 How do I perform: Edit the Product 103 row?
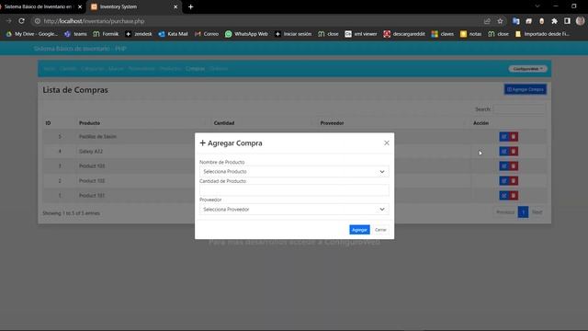[503, 165]
